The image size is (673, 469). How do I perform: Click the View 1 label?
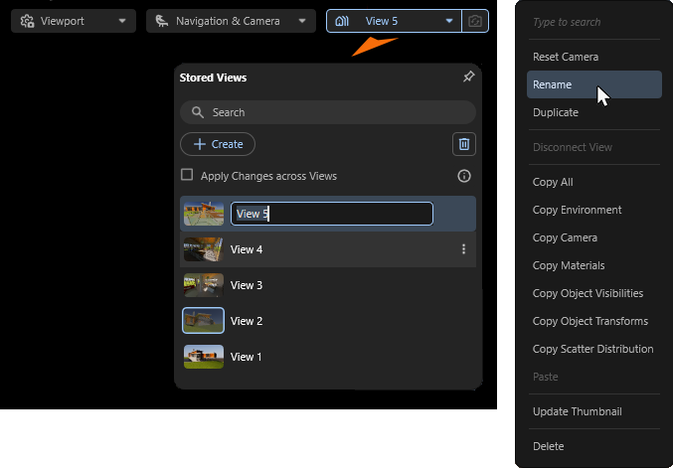point(246,357)
